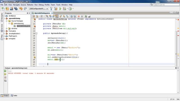This screenshot has width=180, height=101.
Task: Click the New Project toolbar icon
Action: pos(7,9)
